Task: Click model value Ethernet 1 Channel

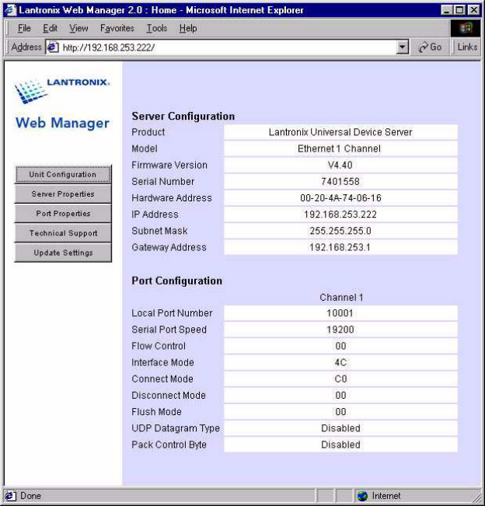Action: tap(339, 148)
